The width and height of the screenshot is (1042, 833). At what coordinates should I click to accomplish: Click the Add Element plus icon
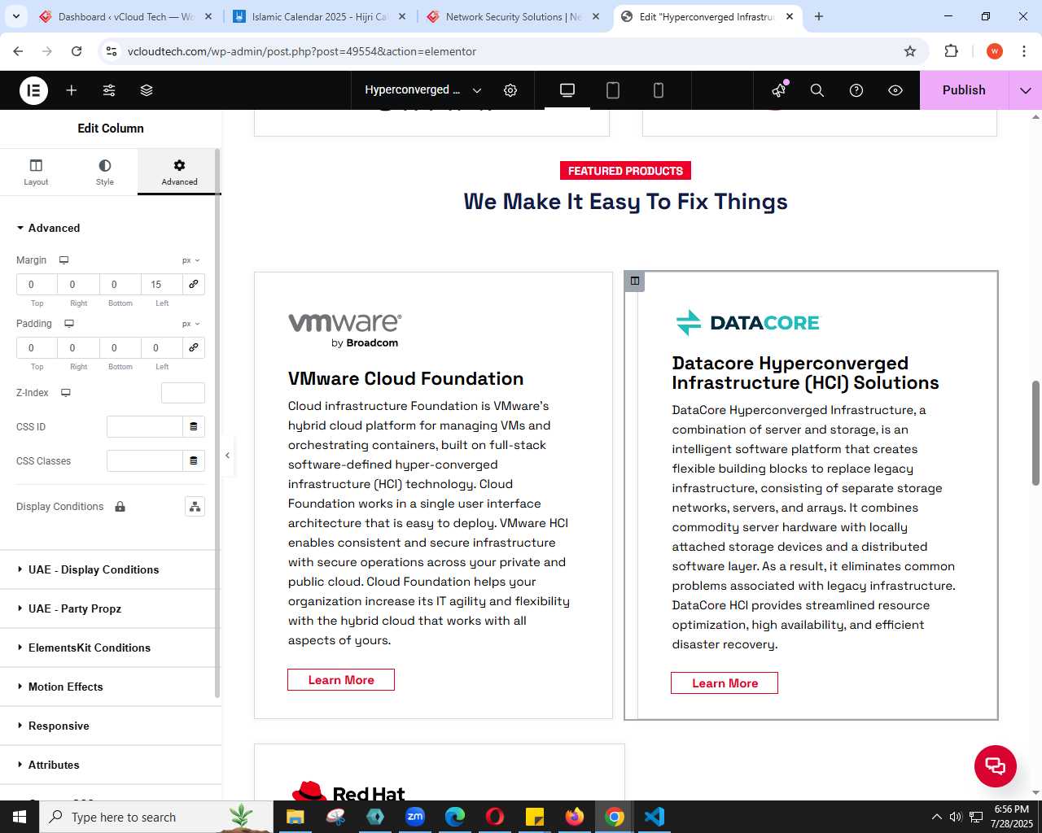coord(72,90)
